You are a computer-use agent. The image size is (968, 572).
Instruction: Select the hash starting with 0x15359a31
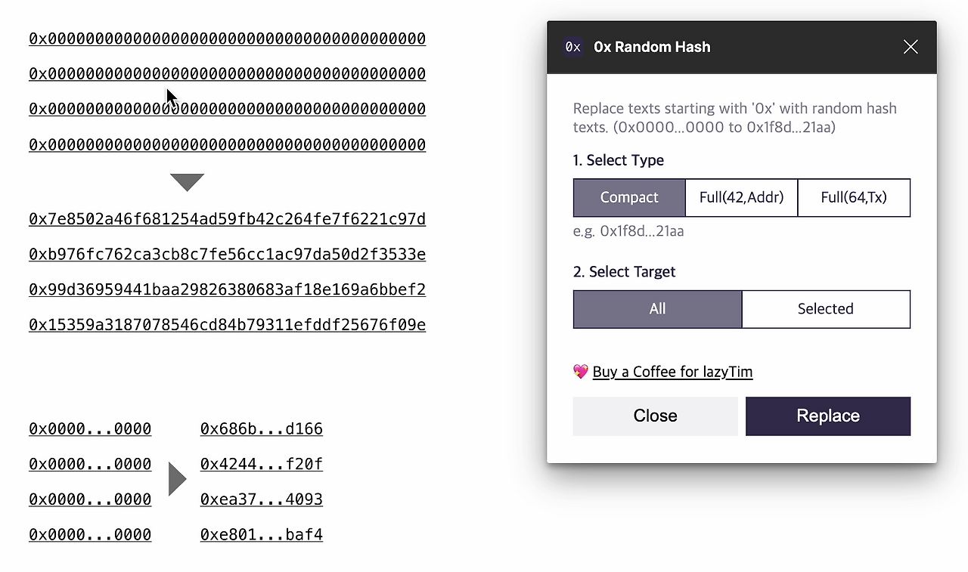(227, 325)
